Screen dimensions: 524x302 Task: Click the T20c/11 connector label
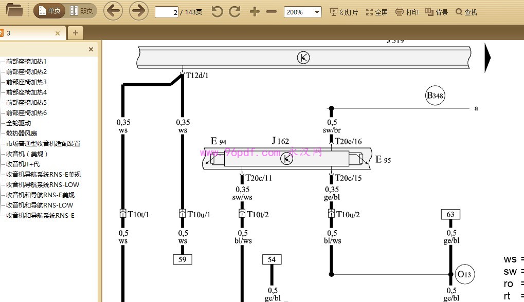259,178
